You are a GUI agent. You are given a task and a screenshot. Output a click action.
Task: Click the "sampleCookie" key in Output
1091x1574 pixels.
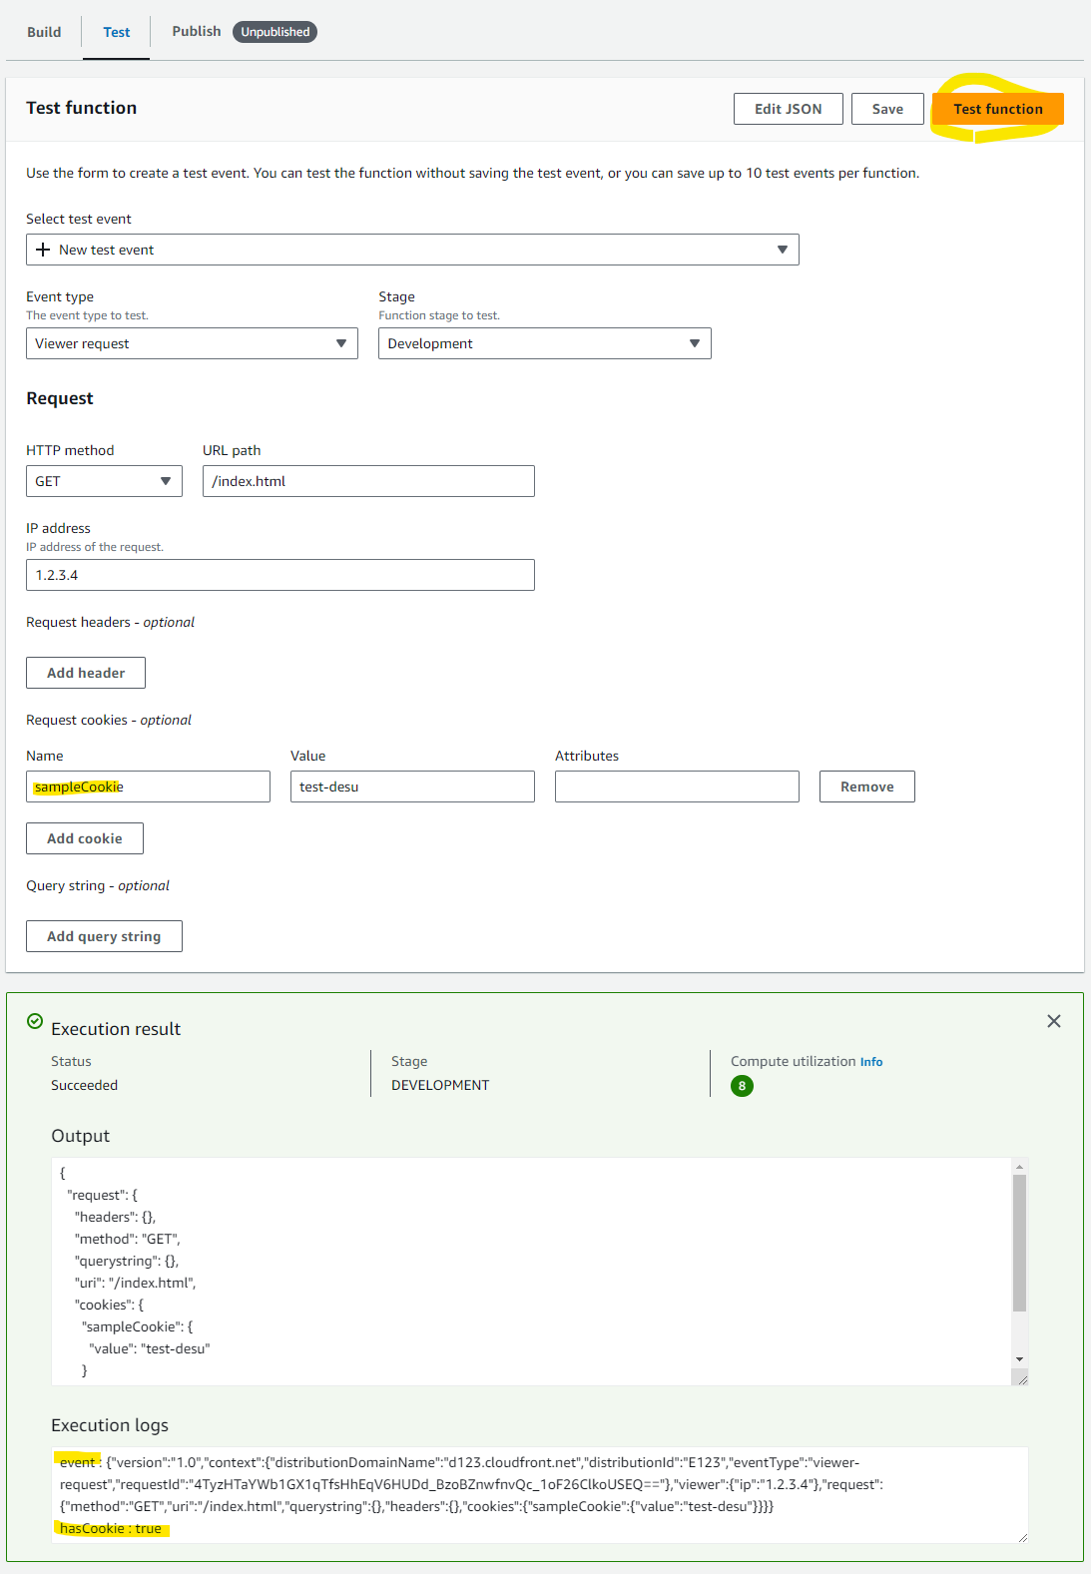click(134, 1326)
